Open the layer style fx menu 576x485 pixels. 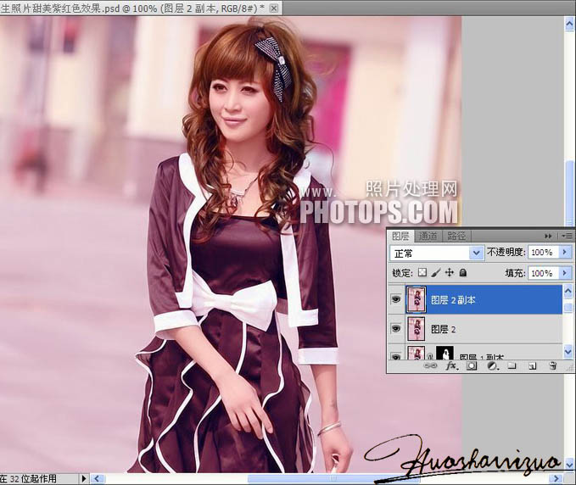pos(451,366)
